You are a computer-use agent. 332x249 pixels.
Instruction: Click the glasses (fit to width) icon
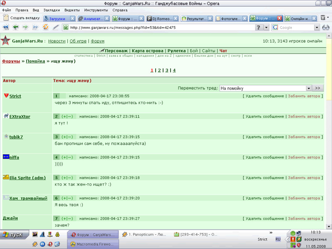326,27
